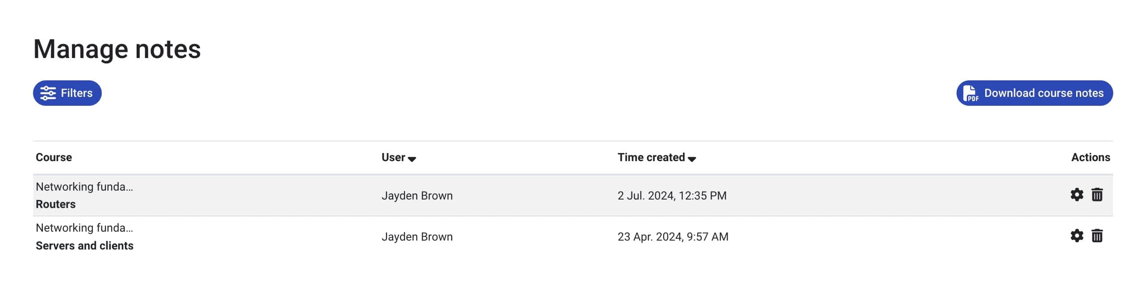Open the Routers note title
Screen dimensions: 1140x308
pyautogui.click(x=56, y=204)
